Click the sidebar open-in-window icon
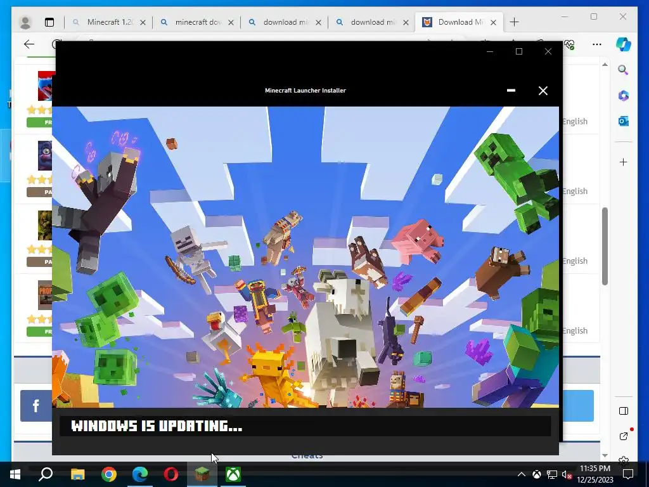This screenshot has width=649, height=487. (624, 436)
